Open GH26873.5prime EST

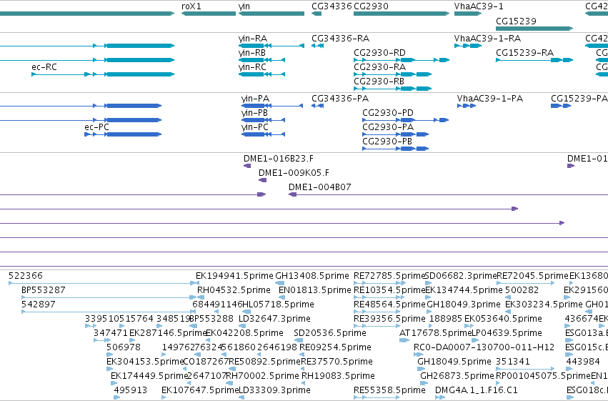pyautogui.click(x=424, y=384)
